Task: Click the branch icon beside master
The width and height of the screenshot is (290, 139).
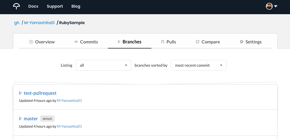Action: pos(20,119)
